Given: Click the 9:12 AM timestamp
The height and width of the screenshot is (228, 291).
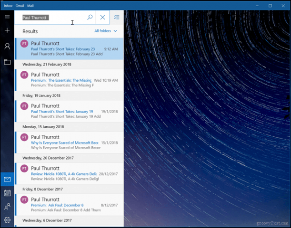Looking at the screenshot, I should [111, 49].
